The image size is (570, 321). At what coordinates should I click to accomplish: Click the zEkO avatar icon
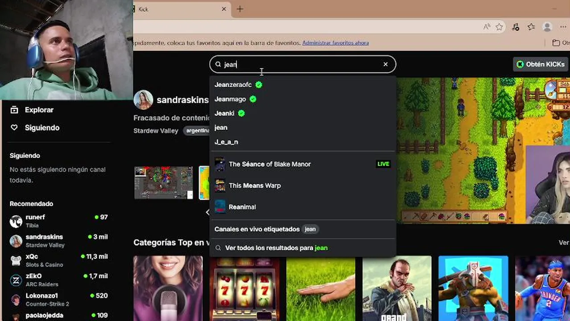coord(16,280)
